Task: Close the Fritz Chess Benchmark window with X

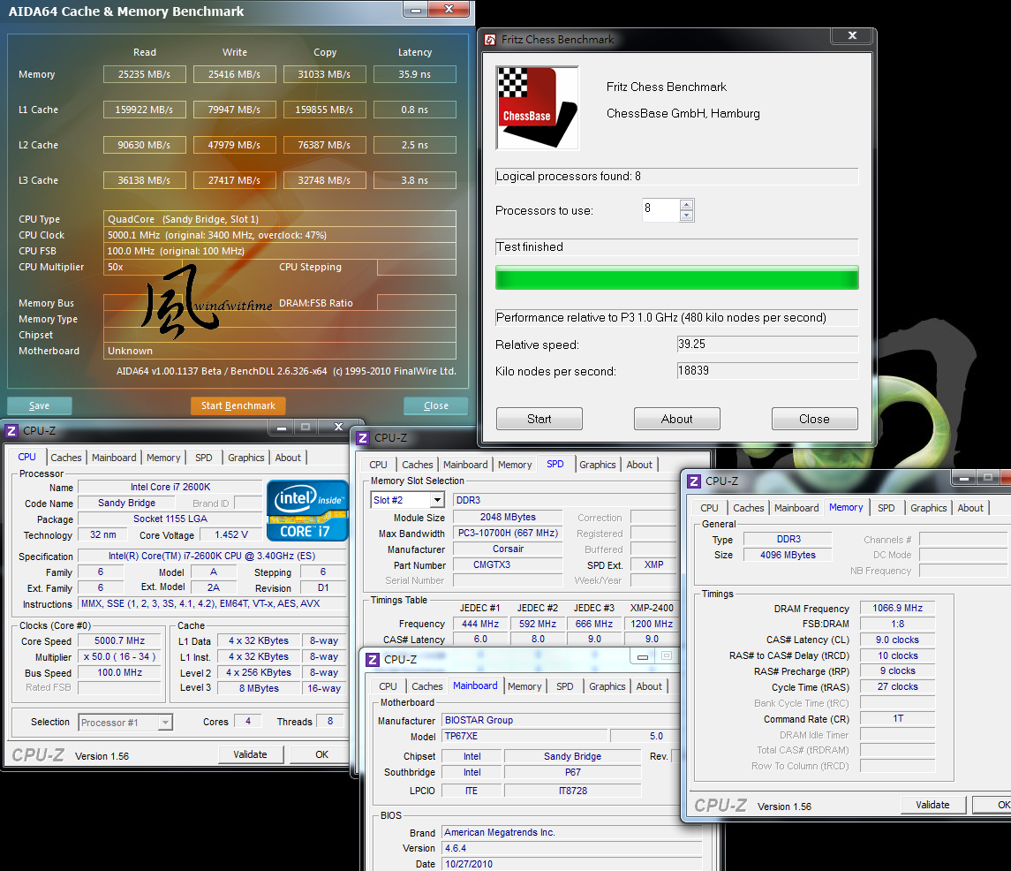Action: [x=852, y=36]
